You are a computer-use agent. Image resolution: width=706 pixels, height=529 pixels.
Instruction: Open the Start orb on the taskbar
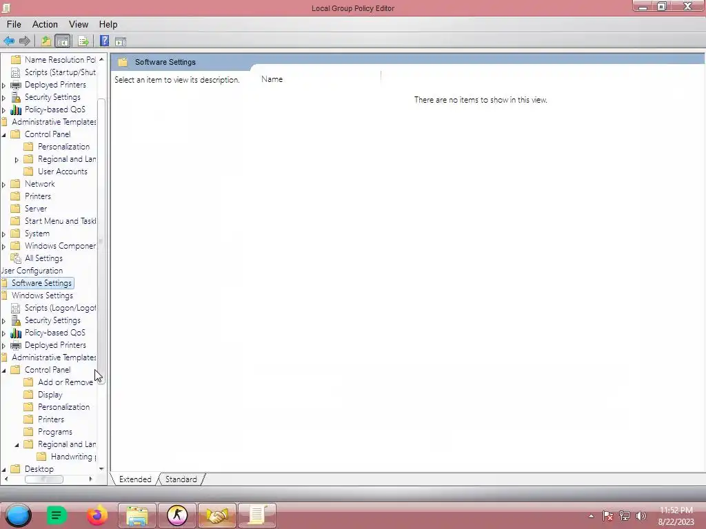pos(19,515)
